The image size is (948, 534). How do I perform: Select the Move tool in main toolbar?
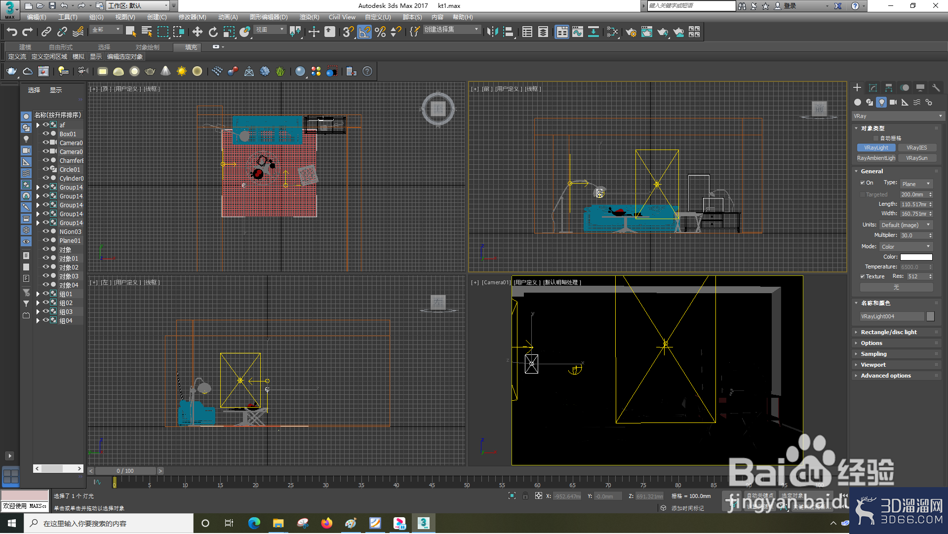(x=197, y=32)
